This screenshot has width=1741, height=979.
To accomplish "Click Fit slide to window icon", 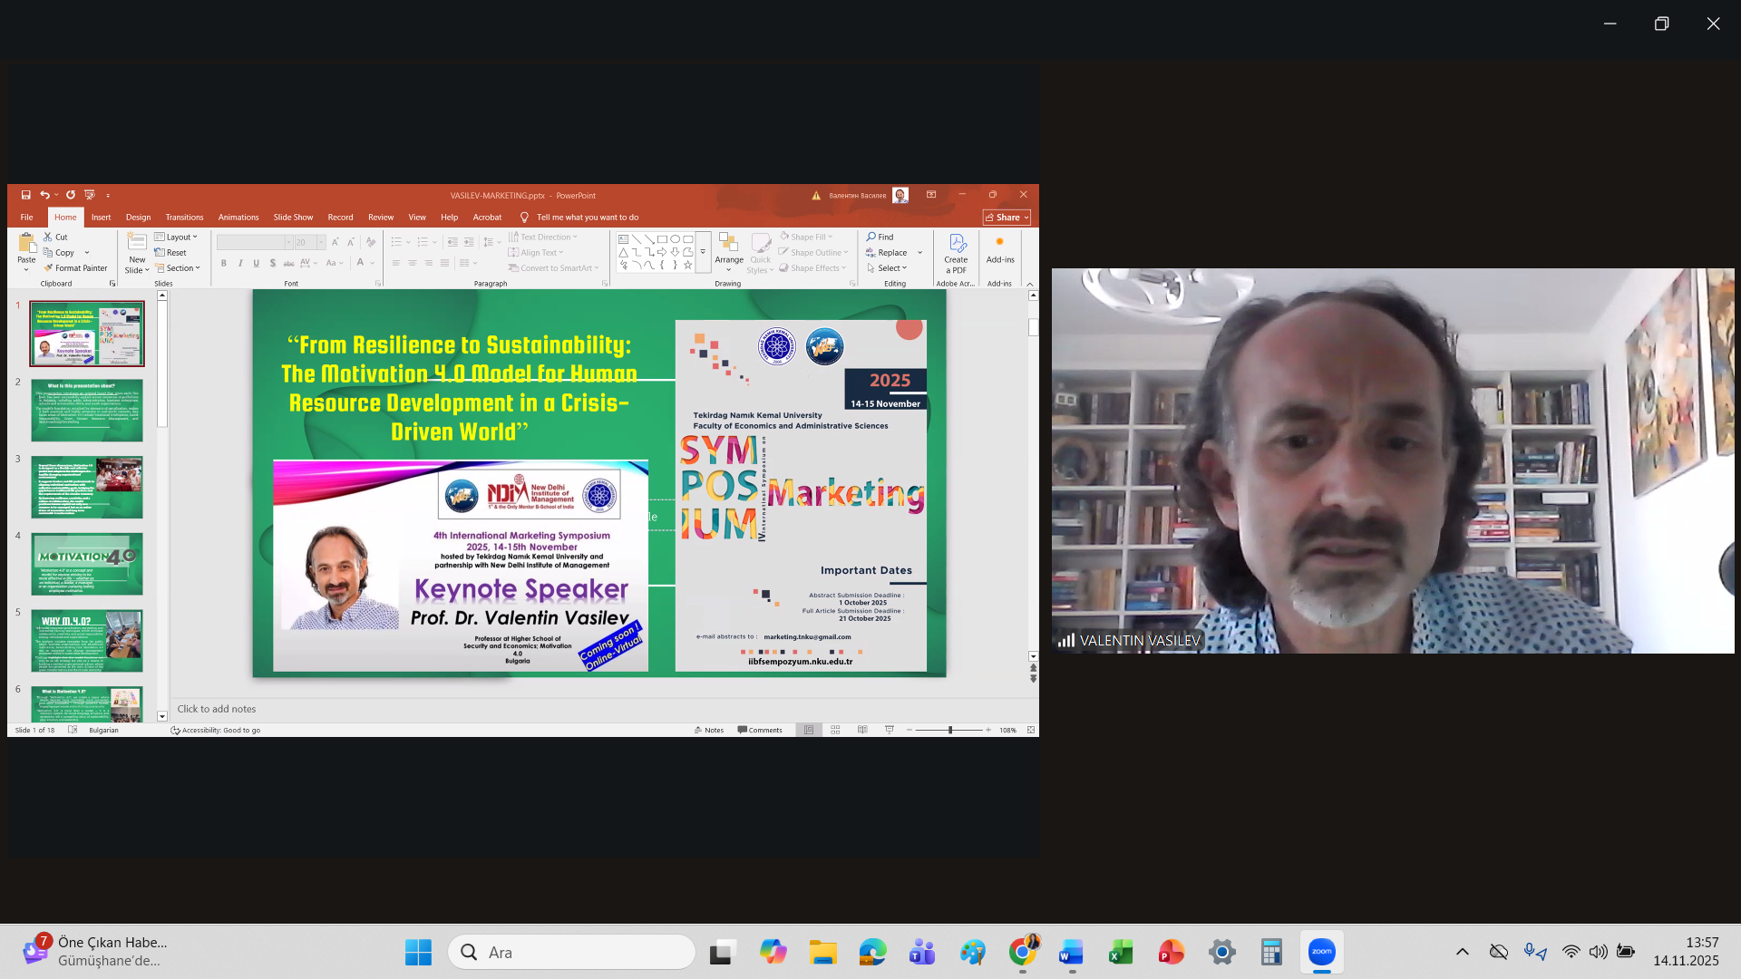I will click(1030, 730).
